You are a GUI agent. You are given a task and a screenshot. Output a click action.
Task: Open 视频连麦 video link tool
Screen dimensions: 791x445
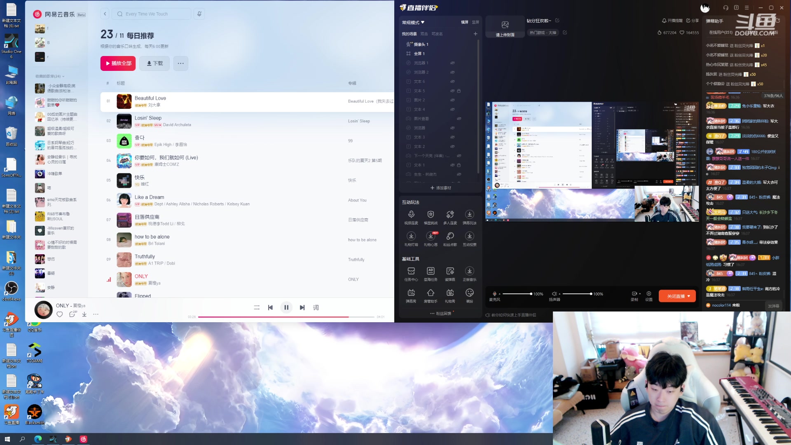pyautogui.click(x=411, y=215)
